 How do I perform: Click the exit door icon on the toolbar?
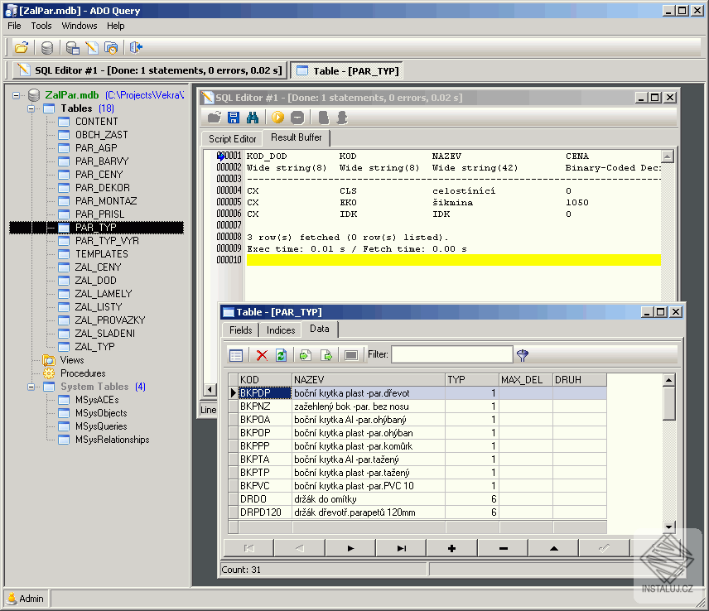click(137, 47)
